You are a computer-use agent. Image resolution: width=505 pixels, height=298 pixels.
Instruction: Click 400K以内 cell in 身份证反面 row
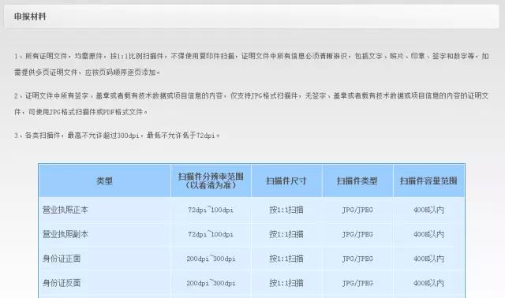coord(428,283)
